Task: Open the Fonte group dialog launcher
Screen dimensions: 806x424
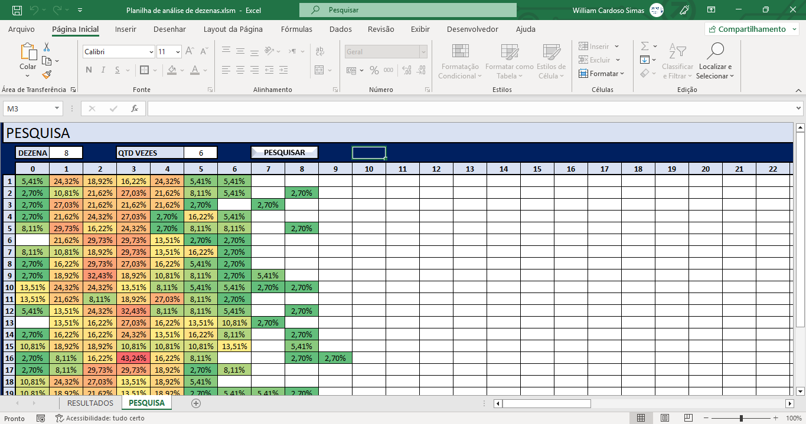Action: coord(210,90)
